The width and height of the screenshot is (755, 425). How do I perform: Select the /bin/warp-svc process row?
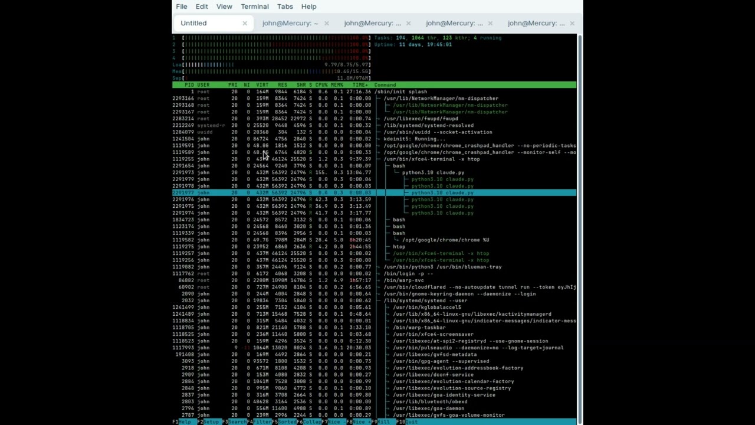(x=374, y=280)
